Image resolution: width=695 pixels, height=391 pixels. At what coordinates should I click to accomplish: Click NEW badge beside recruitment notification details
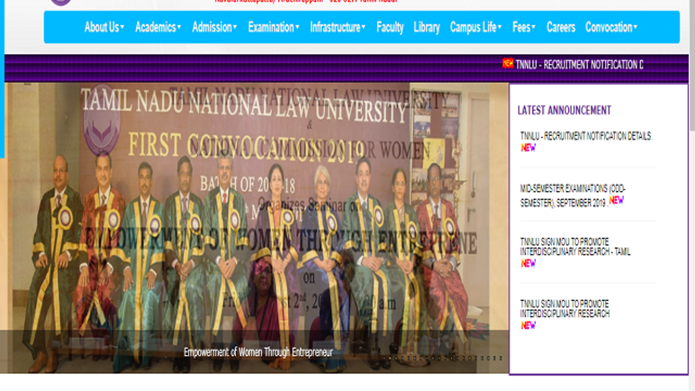[x=528, y=148]
